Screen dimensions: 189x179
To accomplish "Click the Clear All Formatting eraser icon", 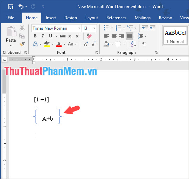I will click(x=89, y=36).
